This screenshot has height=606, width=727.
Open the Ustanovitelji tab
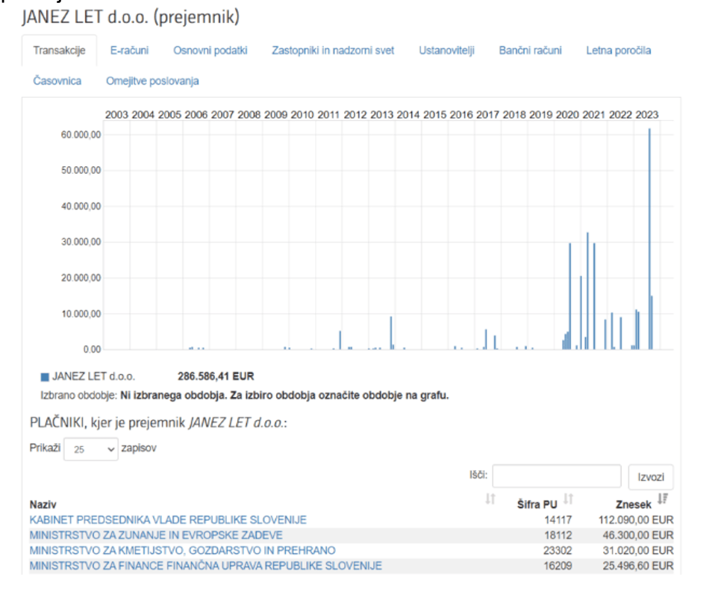click(x=446, y=51)
